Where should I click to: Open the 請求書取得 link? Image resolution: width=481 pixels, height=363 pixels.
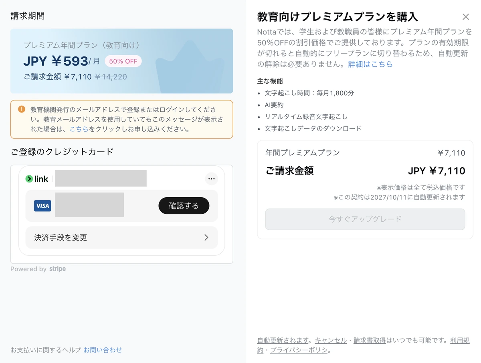370,341
